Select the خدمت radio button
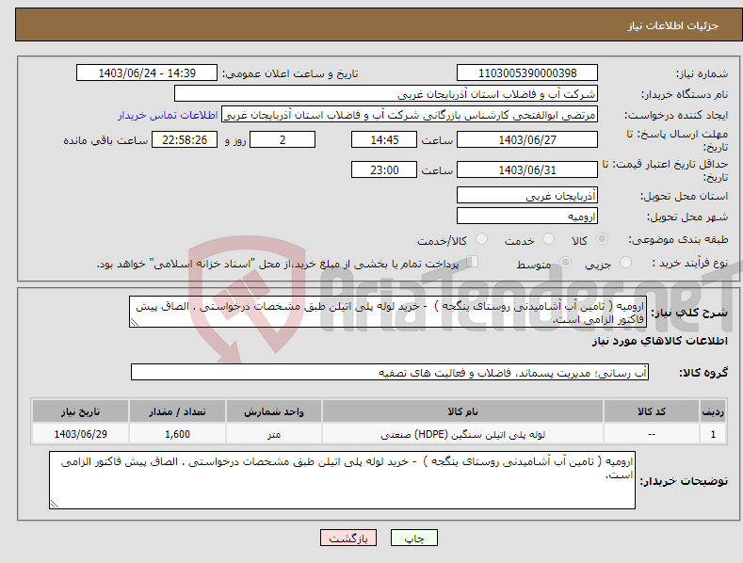This screenshot has height=563, width=743. (548, 239)
